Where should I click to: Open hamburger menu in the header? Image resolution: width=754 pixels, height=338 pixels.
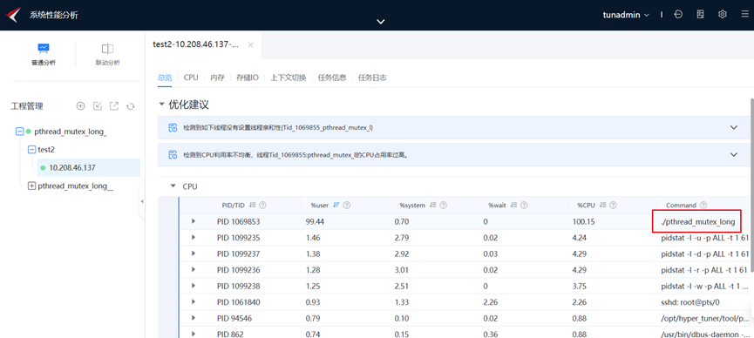point(745,15)
